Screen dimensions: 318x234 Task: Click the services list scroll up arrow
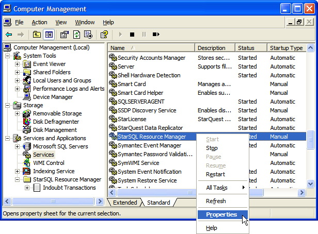(x=310, y=48)
